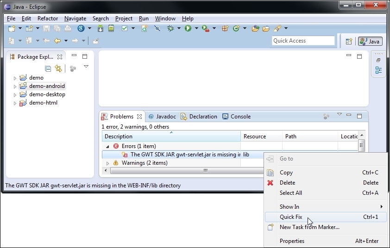Click the Forward navigation arrow
Screen dimensions: 390x248
pyautogui.click(x=75, y=41)
